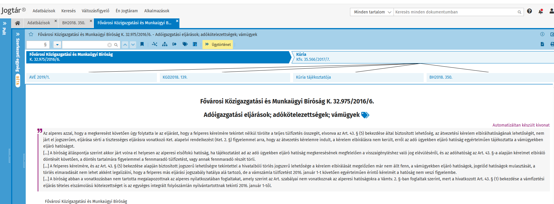Viewport: 554px width, 204px height.
Task: Click the home icon tab
Action: 18,23
